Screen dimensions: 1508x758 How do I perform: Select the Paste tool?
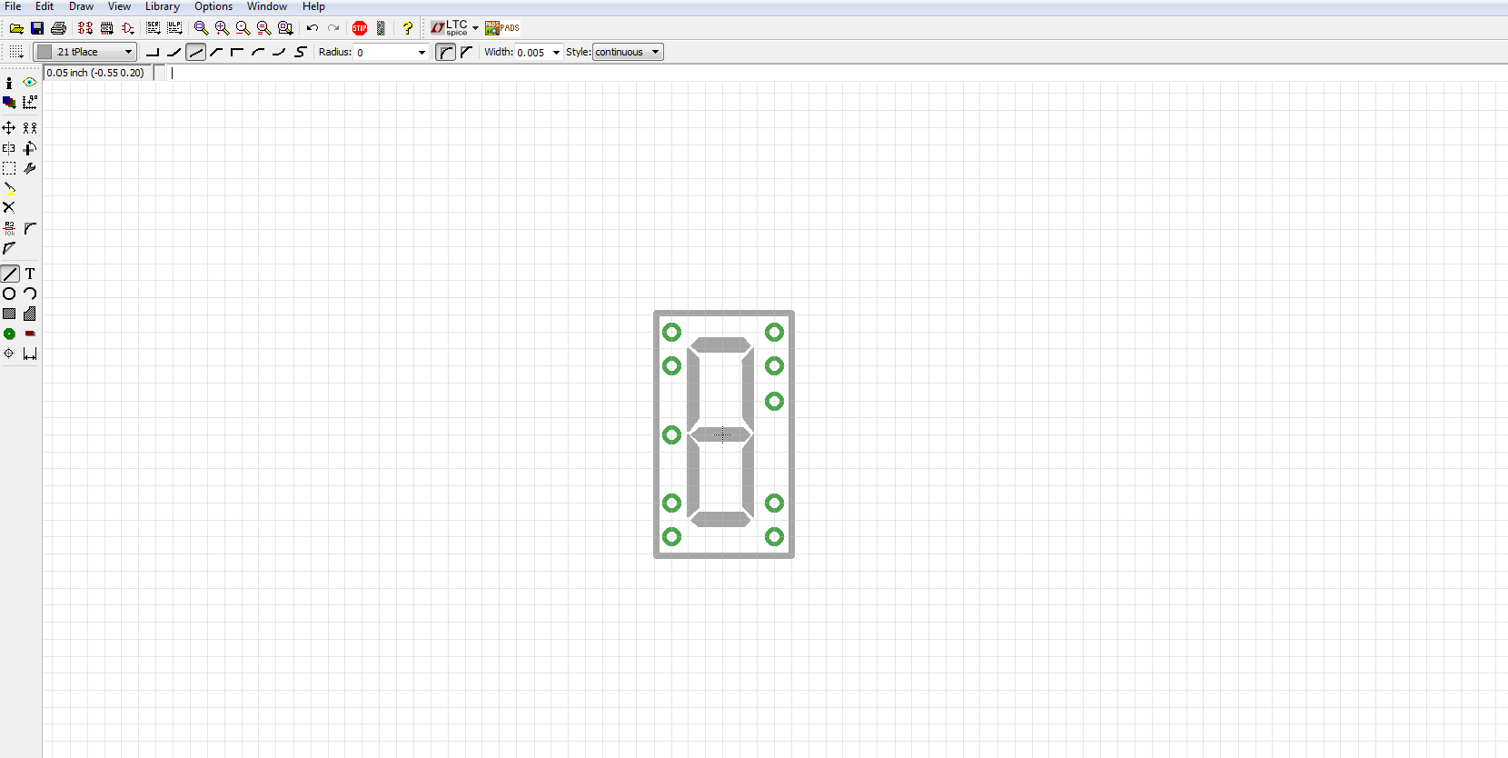coord(9,188)
